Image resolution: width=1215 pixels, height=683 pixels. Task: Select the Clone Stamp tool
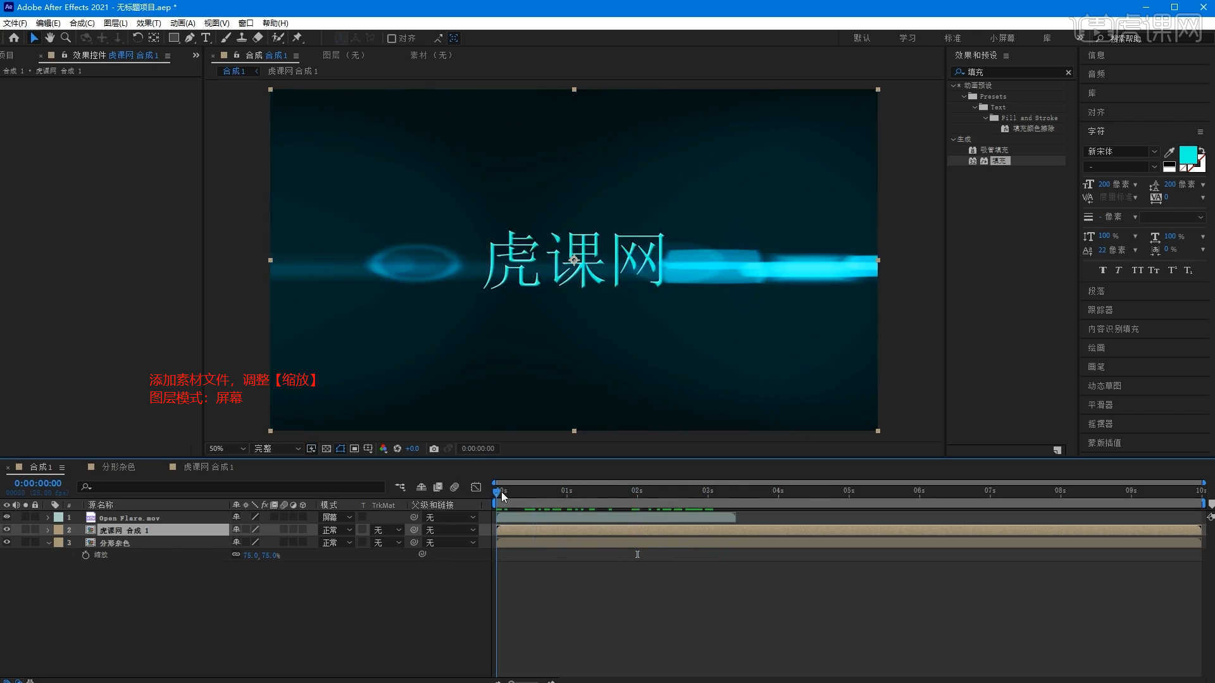coord(242,38)
